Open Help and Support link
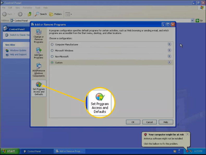Image resolution: width=206 pixels, height=155 pixels. [x=18, y=54]
